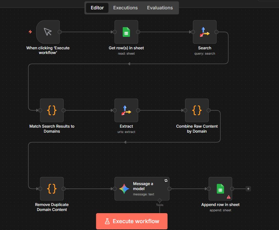Open the Get row(s) in sheet node icon
Image resolution: width=279 pixels, height=230 pixels.
[126, 32]
